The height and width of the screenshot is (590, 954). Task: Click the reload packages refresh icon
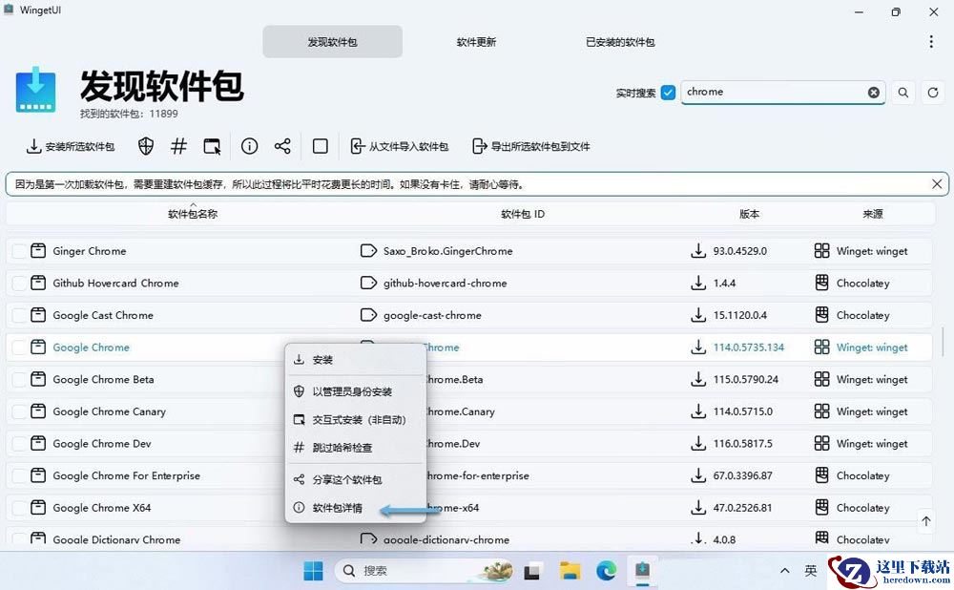[x=933, y=93]
